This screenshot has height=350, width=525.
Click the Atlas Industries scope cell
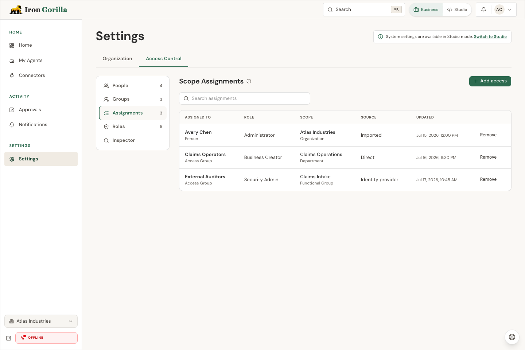point(318,135)
